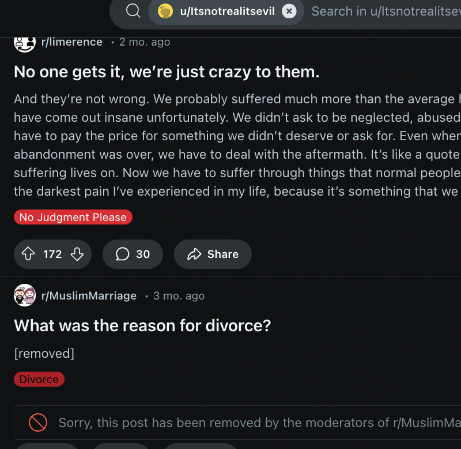
Task: Click the No Judgment Please flair
Action: 73,218
